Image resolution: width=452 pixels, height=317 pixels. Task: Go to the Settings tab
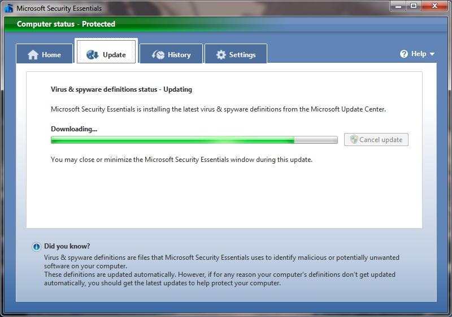[242, 55]
